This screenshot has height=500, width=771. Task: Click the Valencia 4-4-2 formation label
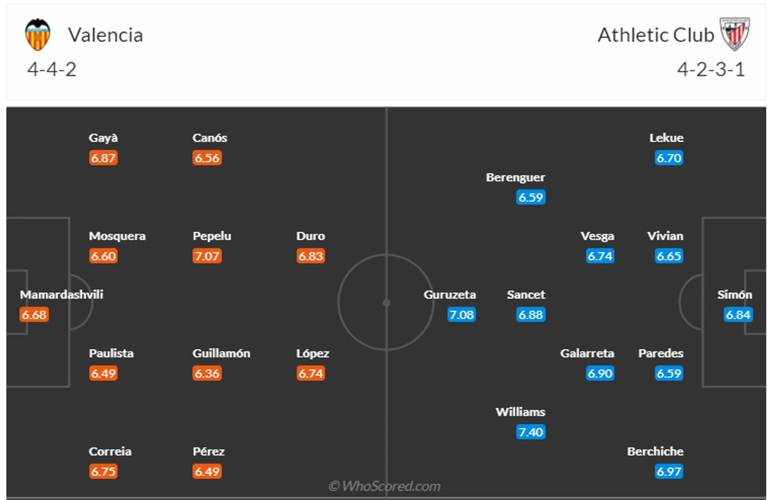(52, 69)
